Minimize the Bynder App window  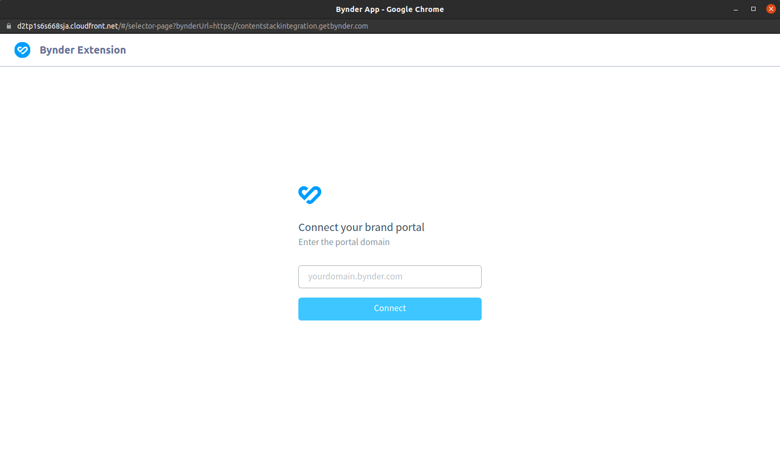736,9
